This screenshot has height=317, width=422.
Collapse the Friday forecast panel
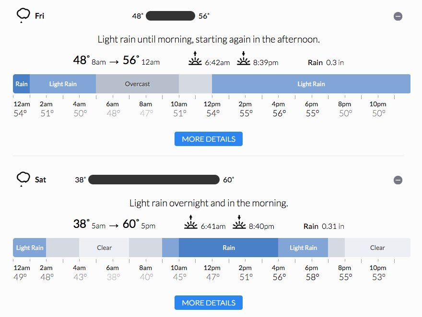[x=398, y=16]
